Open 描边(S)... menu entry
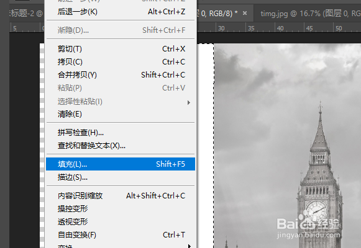Image resolution: width=361 pixels, height=248 pixels. 121,177
